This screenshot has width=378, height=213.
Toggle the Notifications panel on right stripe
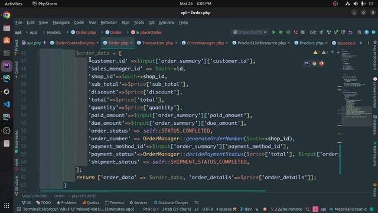(x=375, y=154)
